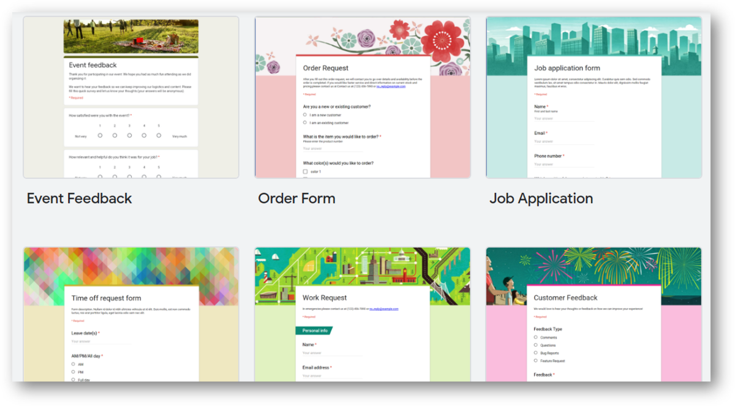This screenshot has height=406, width=735.
Task: Select Feature Request feedback type radio button
Action: [x=536, y=361]
